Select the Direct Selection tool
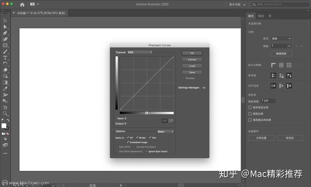Image resolution: width=311 pixels, height=187 pixels. (x=5, y=27)
